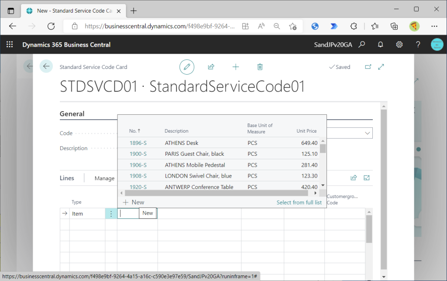Go back using the card's back arrow
Viewport: 447px width, 281px height.
46,66
